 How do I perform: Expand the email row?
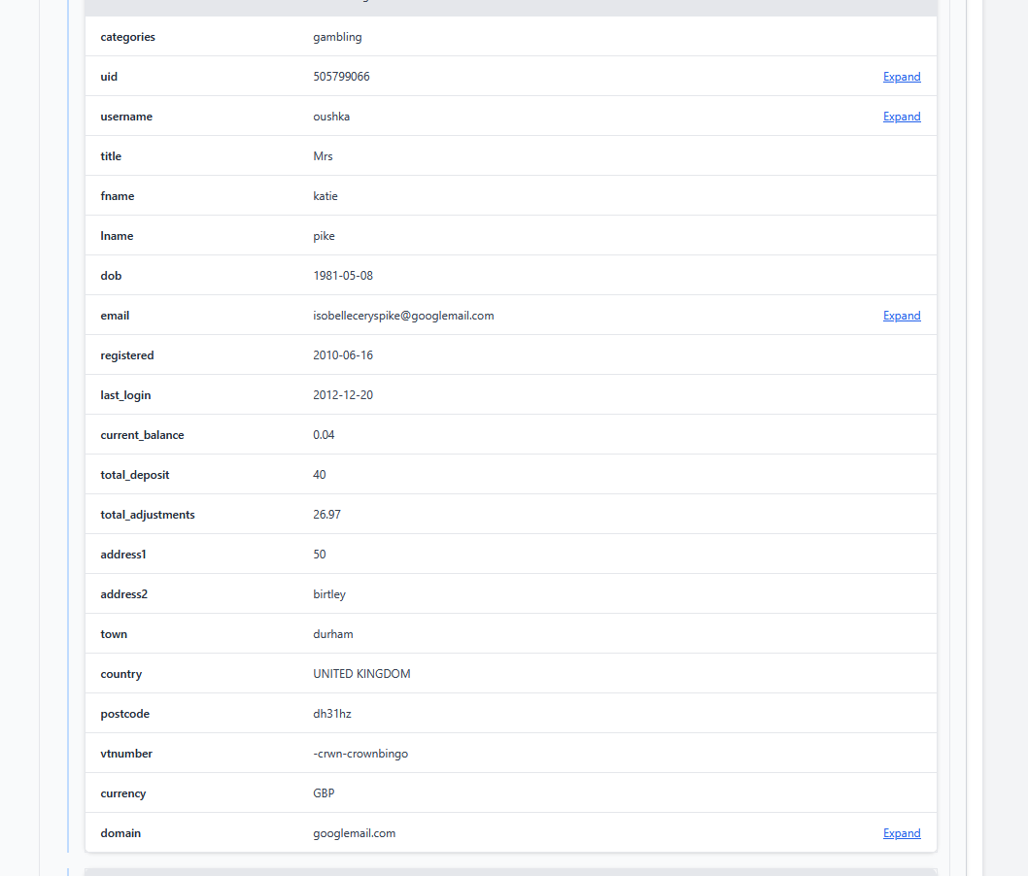tap(901, 316)
